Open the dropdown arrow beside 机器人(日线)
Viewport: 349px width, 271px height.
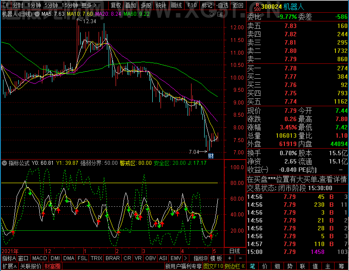click(x=37, y=14)
